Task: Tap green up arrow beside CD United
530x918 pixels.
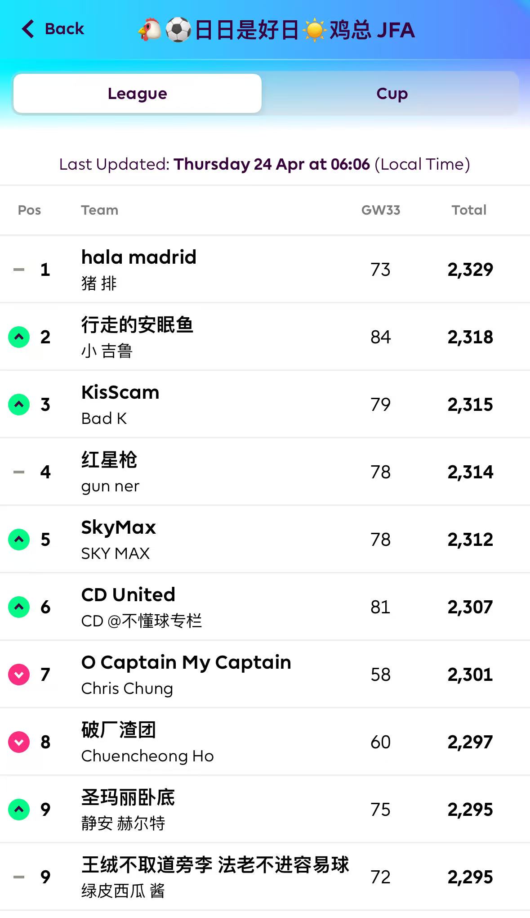Action: click(x=19, y=607)
